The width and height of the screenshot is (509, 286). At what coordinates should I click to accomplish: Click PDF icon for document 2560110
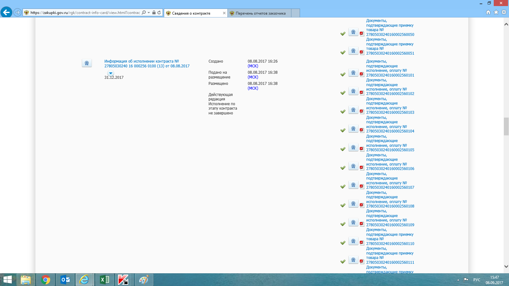[x=362, y=242]
